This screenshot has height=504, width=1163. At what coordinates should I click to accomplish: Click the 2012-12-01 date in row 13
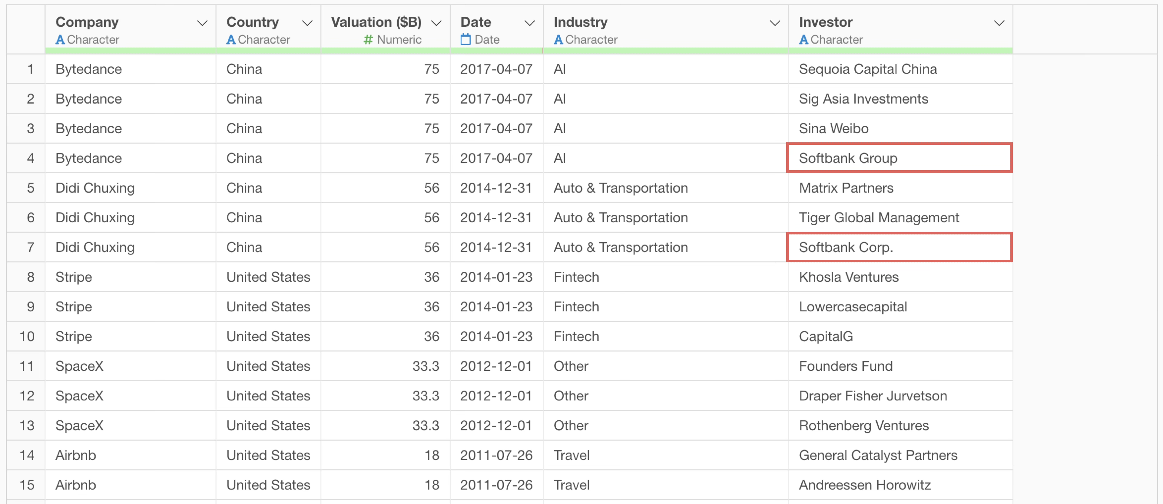[497, 426]
